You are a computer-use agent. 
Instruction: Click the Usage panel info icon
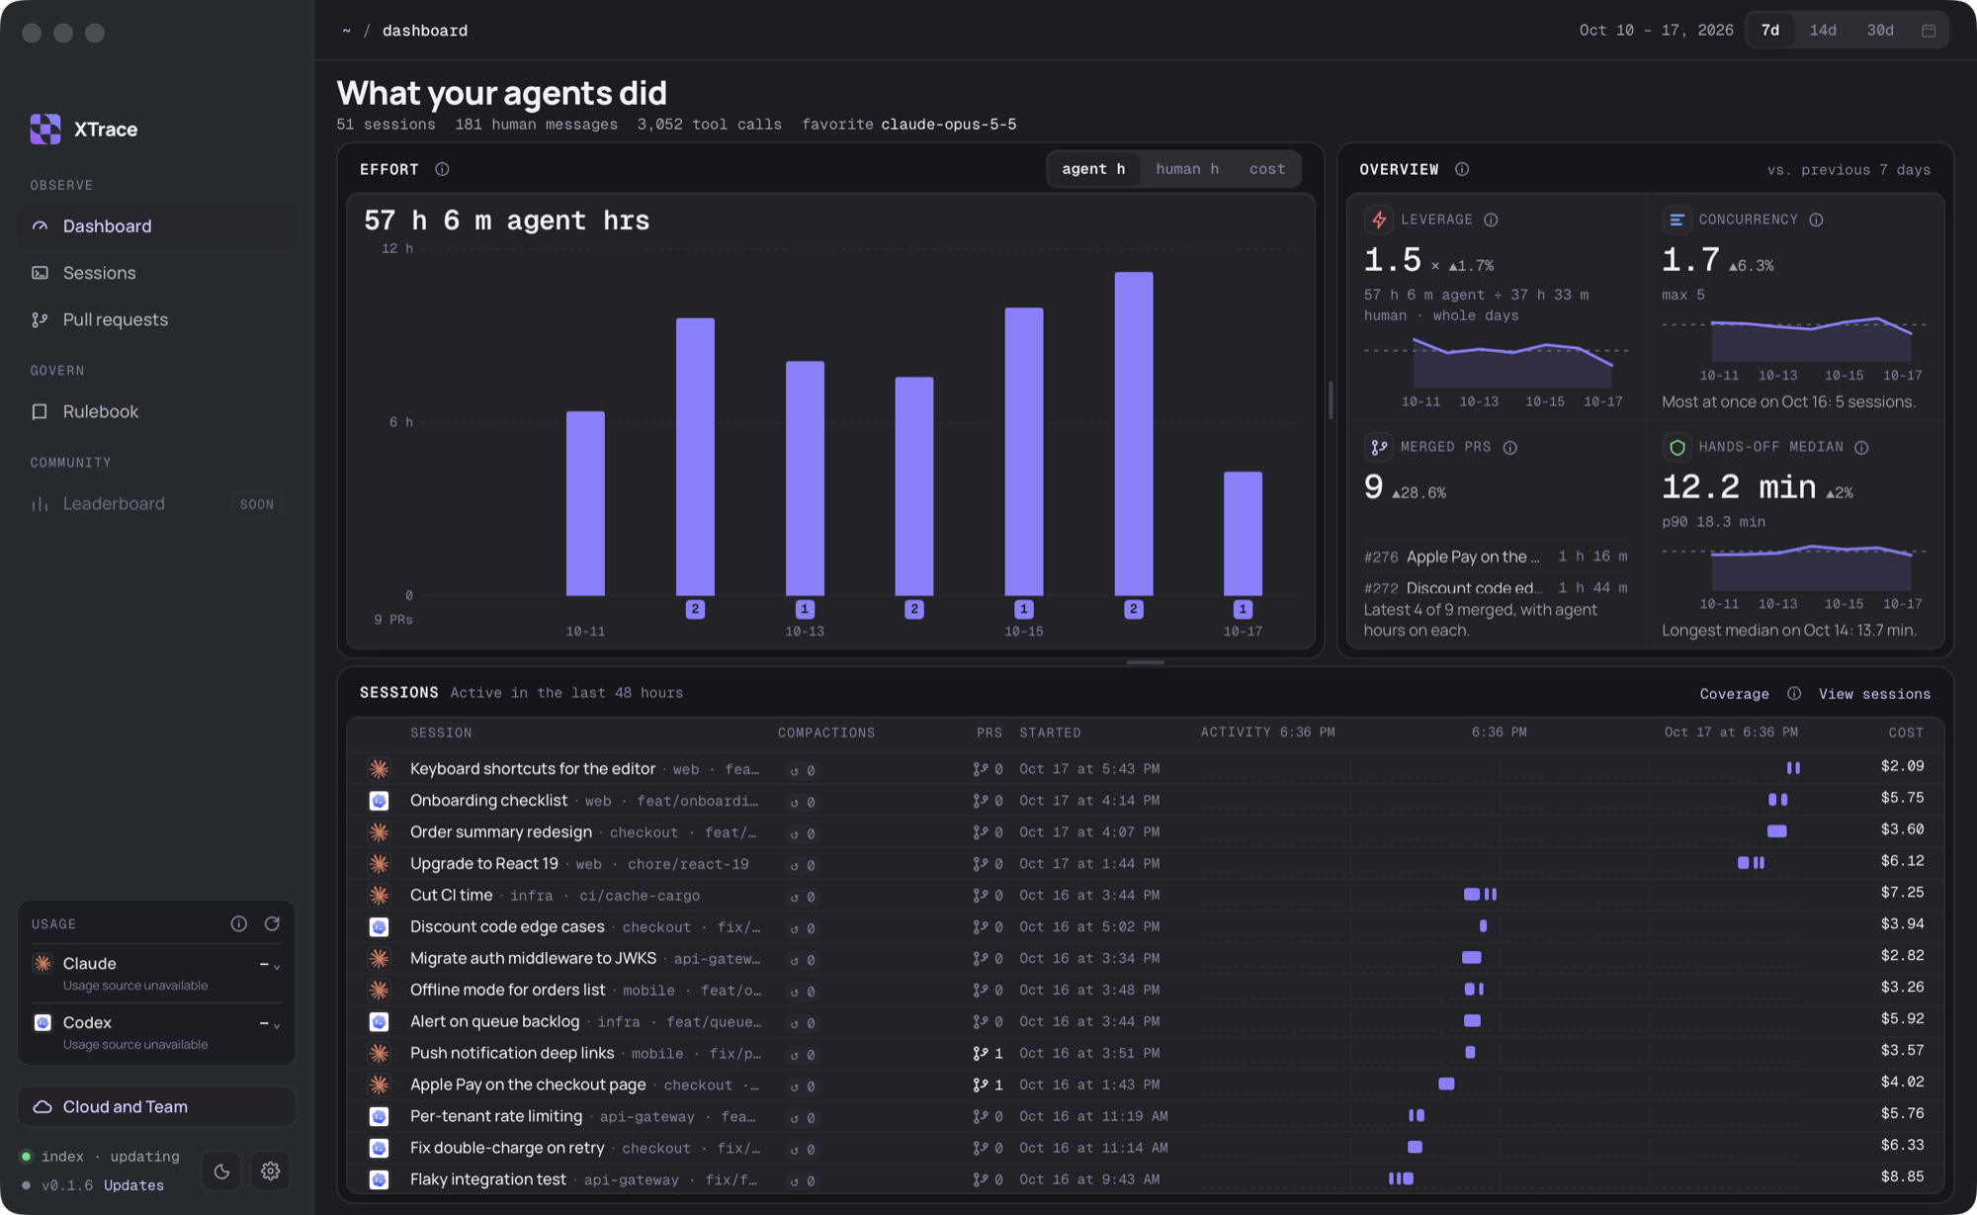coord(238,923)
